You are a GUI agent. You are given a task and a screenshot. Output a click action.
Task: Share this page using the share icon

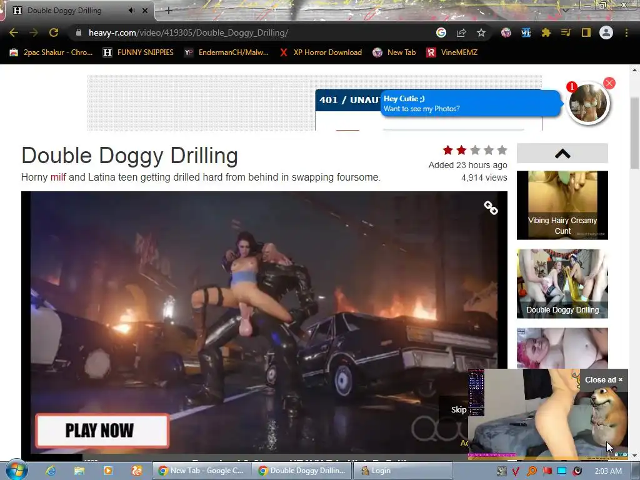tap(461, 32)
